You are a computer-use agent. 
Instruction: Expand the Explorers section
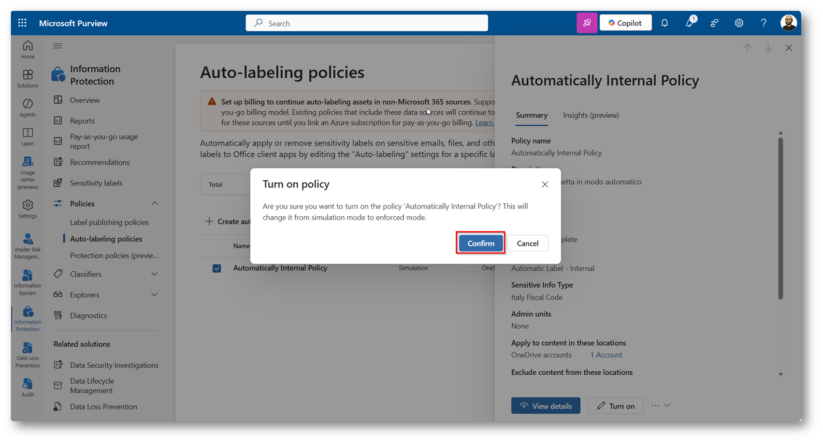[154, 294]
